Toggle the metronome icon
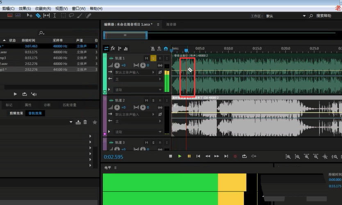342x205 pixels. pyautogui.click(x=153, y=48)
